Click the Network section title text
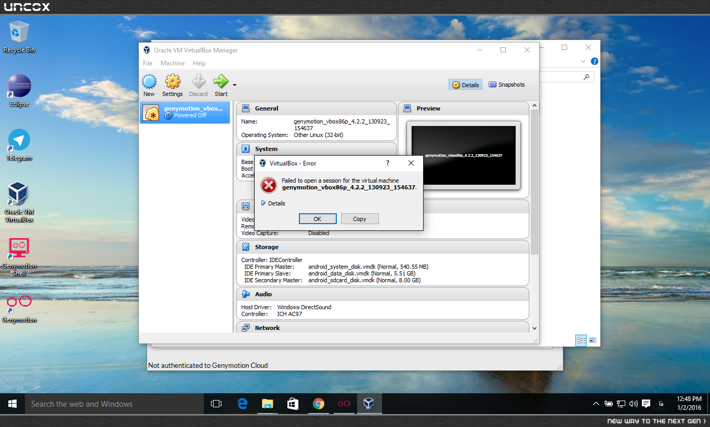The width and height of the screenshot is (710, 427). (x=267, y=328)
